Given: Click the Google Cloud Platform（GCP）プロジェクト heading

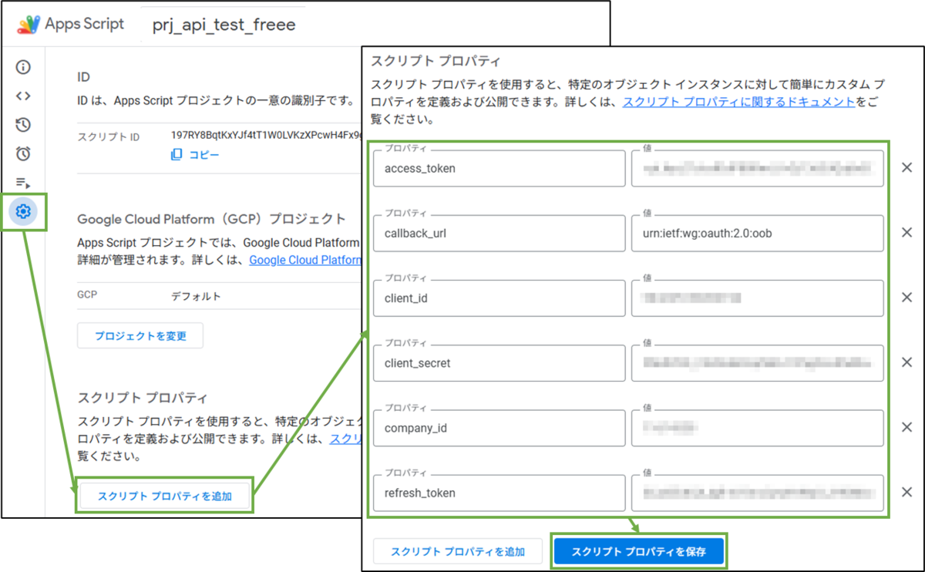Looking at the screenshot, I should (212, 219).
